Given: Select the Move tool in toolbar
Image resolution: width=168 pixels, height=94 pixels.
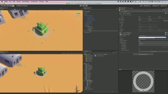Looking at the screenshot, I should point(5,6).
